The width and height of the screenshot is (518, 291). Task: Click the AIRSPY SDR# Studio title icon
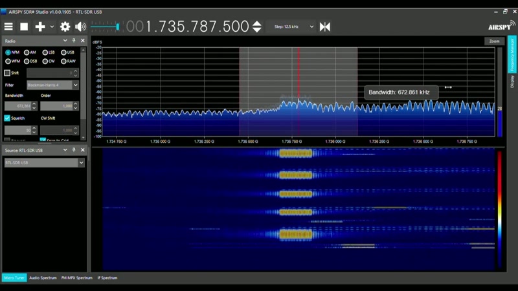click(4, 12)
